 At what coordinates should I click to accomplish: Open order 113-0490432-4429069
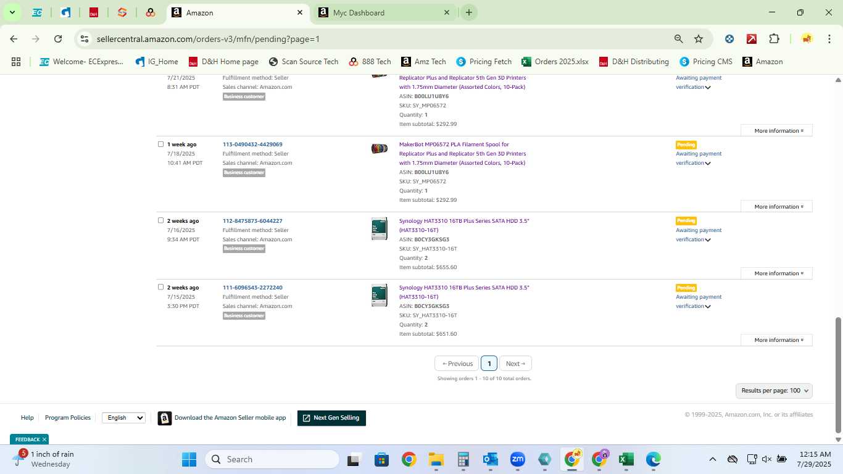pyautogui.click(x=252, y=144)
